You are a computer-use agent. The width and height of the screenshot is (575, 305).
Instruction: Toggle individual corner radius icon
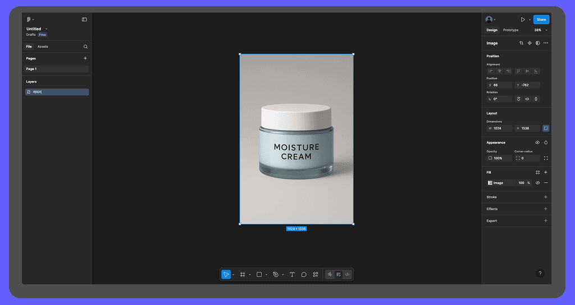[546, 158]
